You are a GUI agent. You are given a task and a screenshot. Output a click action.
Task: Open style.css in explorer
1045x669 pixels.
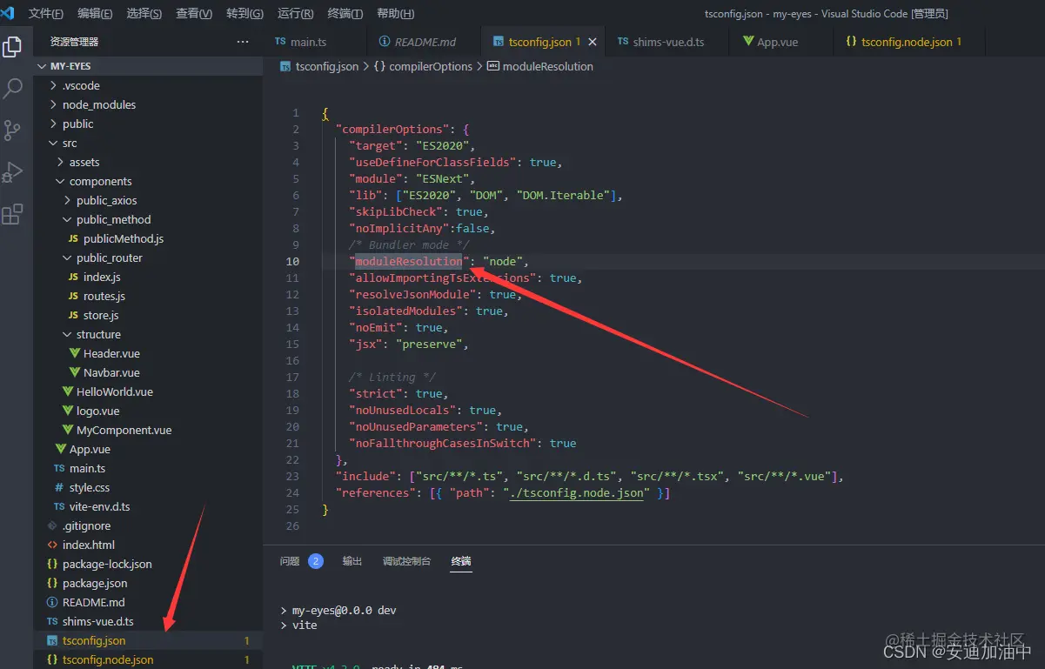148,487
